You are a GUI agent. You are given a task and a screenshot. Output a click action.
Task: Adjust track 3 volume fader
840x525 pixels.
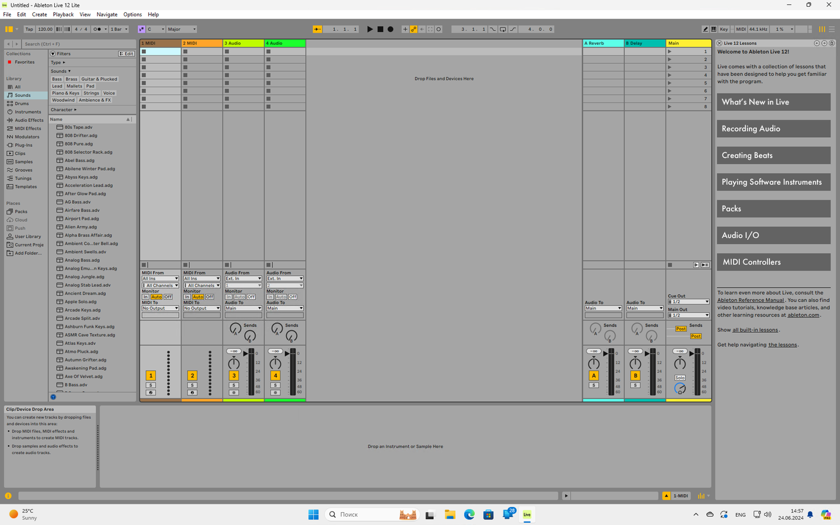click(x=246, y=354)
